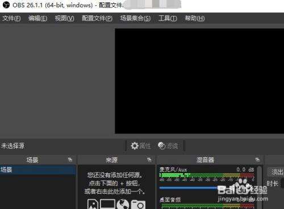Click the 属性 gear button
Image resolution: width=284 pixels, height=209 pixels.
[141, 146]
